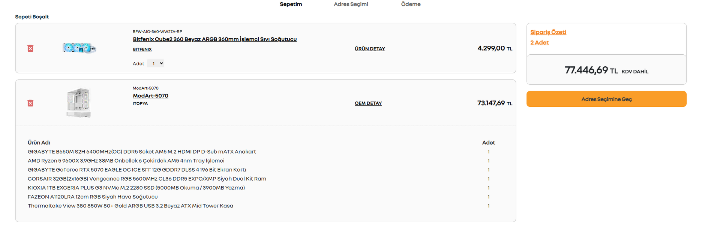This screenshot has height=236, width=720.
Task: Click the ITOPYA brand label
Action: (x=140, y=104)
